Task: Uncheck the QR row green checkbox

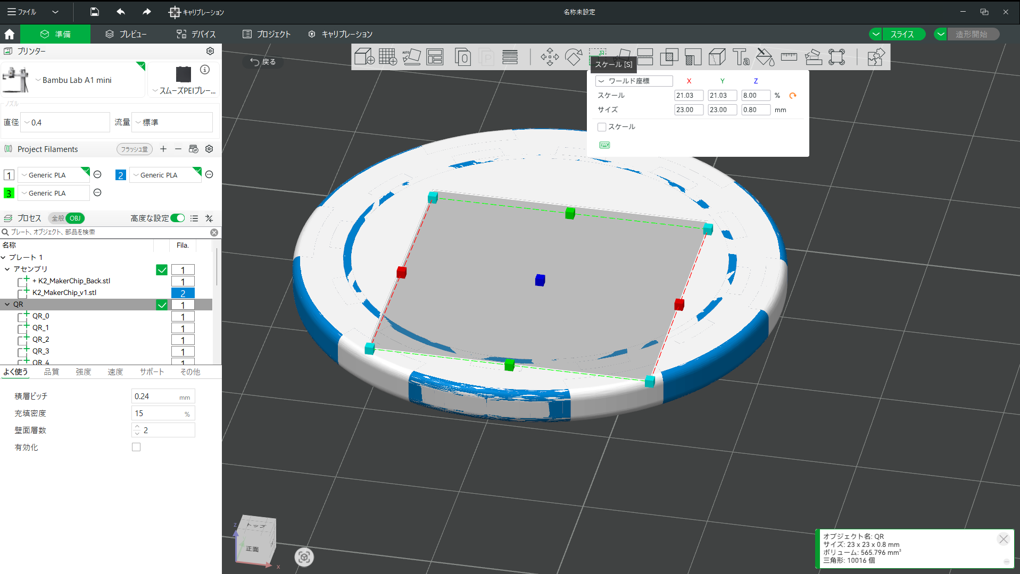Action: tap(162, 305)
